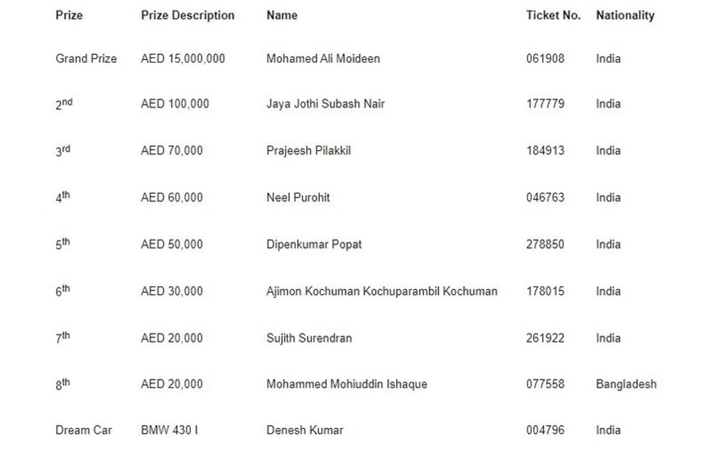Click the Prize Description column header
Viewport: 712px width, 450px height.
click(x=187, y=16)
